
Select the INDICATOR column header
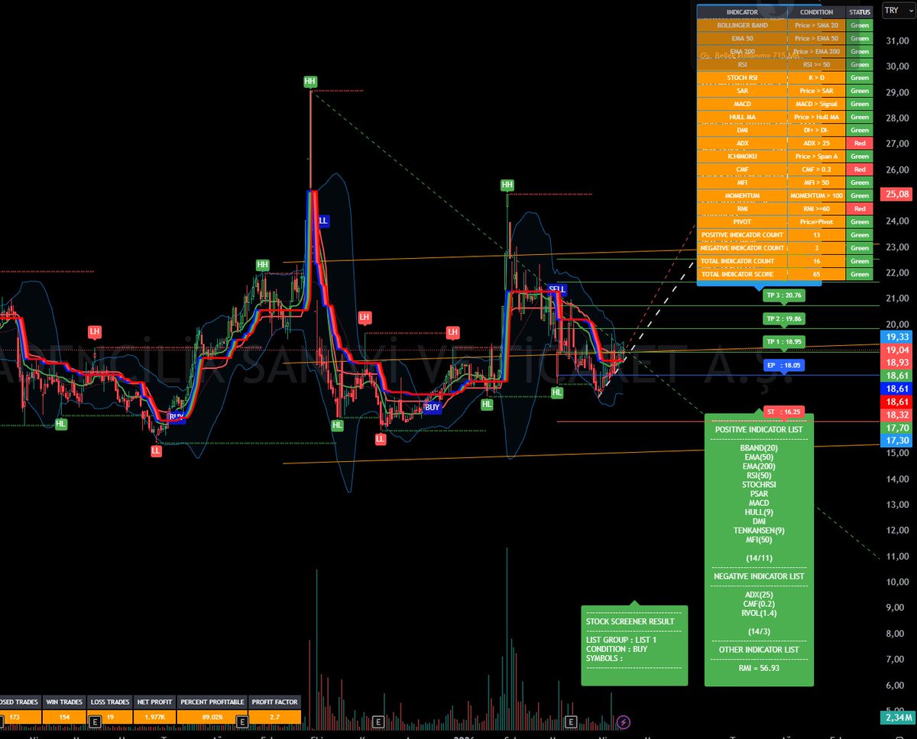[742, 11]
